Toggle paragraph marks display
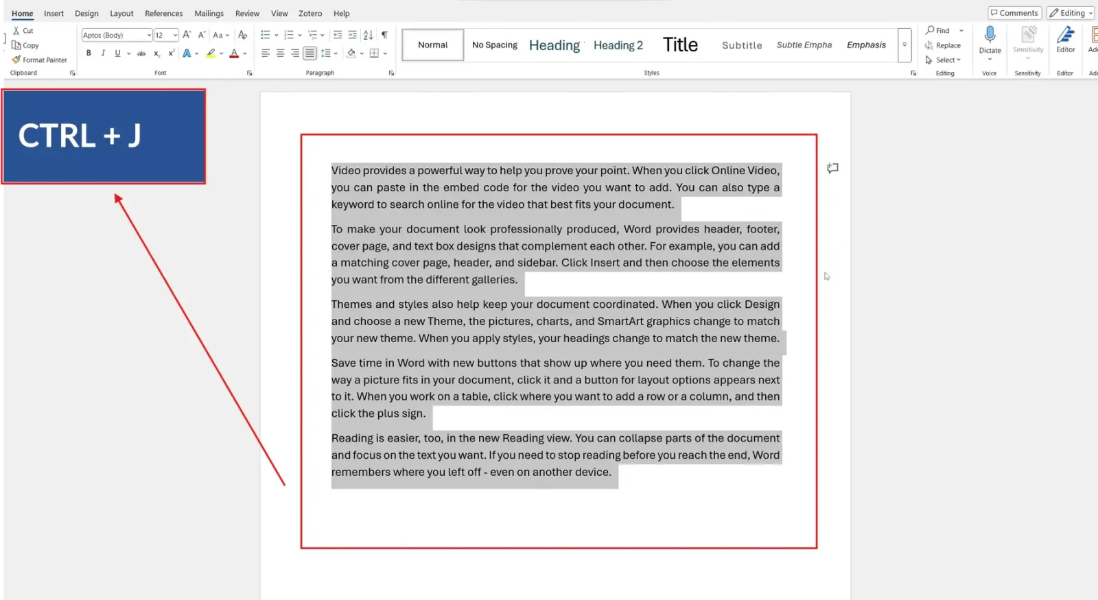The image size is (1098, 600). (384, 35)
